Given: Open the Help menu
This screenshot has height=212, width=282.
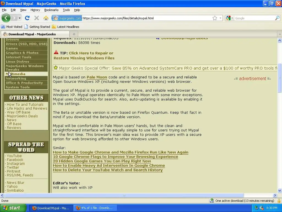Looking at the screenshot, I should [77, 10].
